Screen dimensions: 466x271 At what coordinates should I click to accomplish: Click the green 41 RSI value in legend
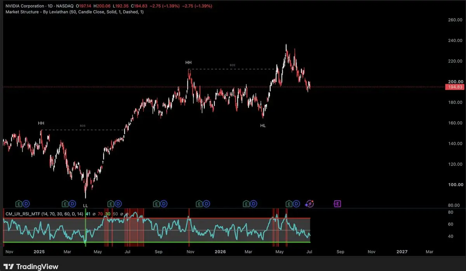pos(88,214)
